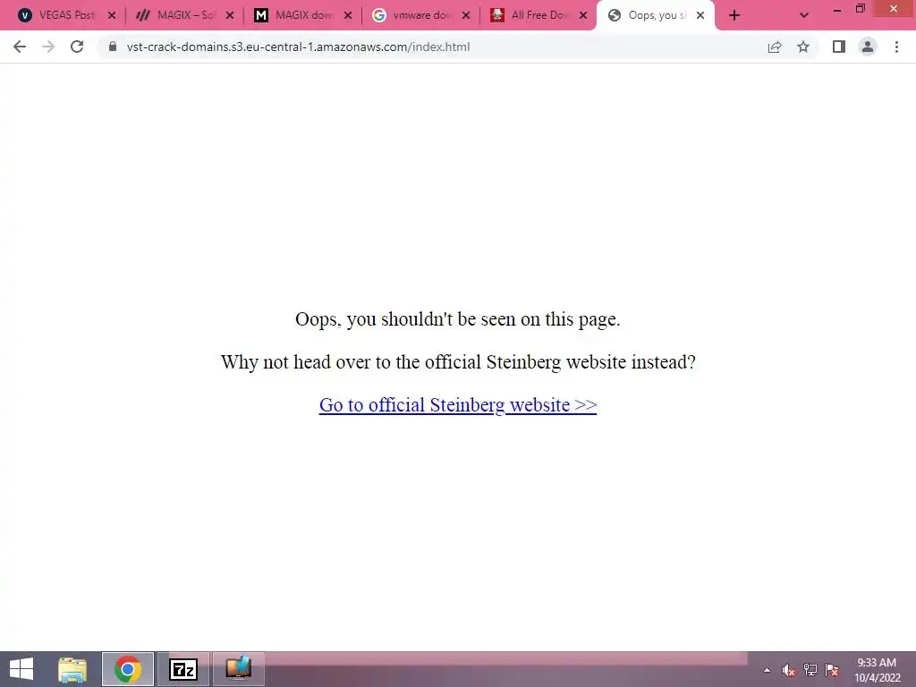The image size is (916, 687).
Task: Close the VEGAS Post tab
Action: (112, 16)
